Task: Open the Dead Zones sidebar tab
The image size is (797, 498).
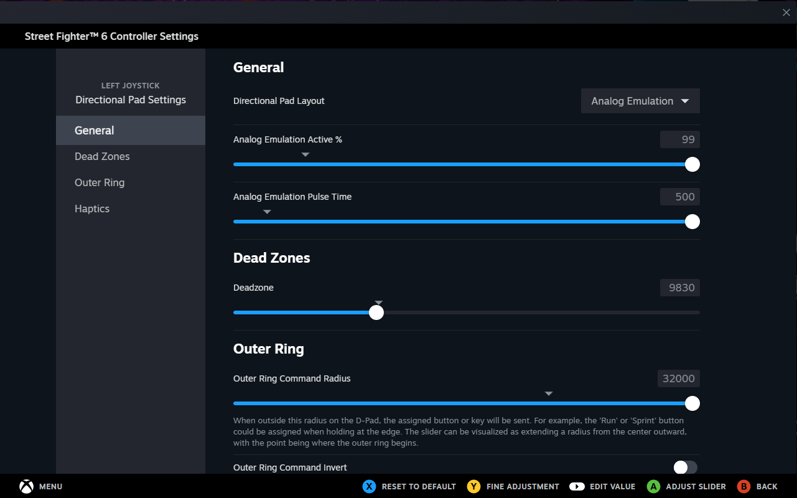Action: click(131, 156)
